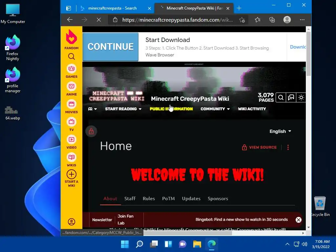Click the Continue ad button
This screenshot has height=252, width=336.
(x=111, y=47)
